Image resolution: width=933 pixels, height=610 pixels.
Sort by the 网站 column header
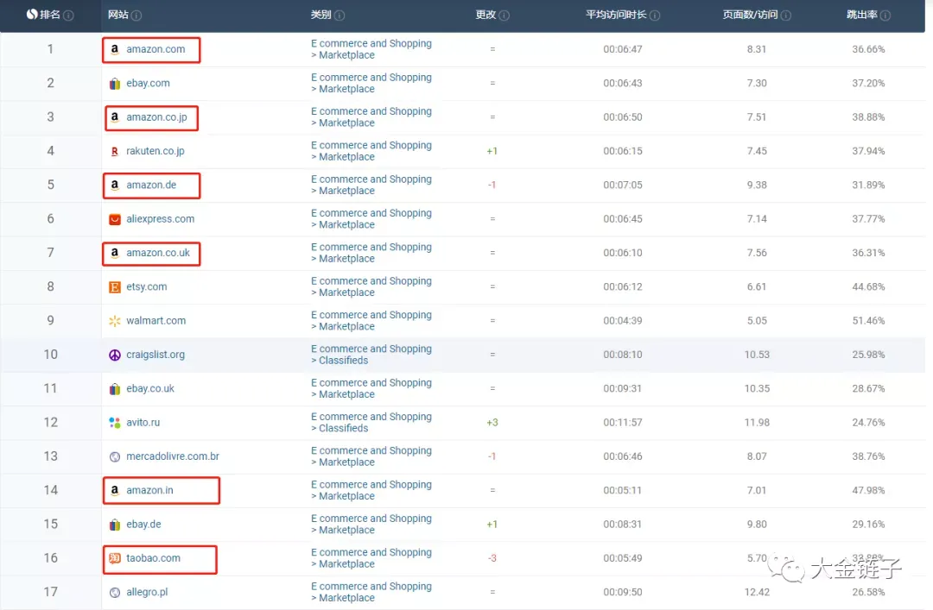click(117, 15)
